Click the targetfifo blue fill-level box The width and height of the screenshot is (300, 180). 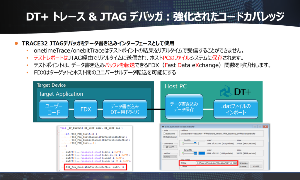(202, 153)
